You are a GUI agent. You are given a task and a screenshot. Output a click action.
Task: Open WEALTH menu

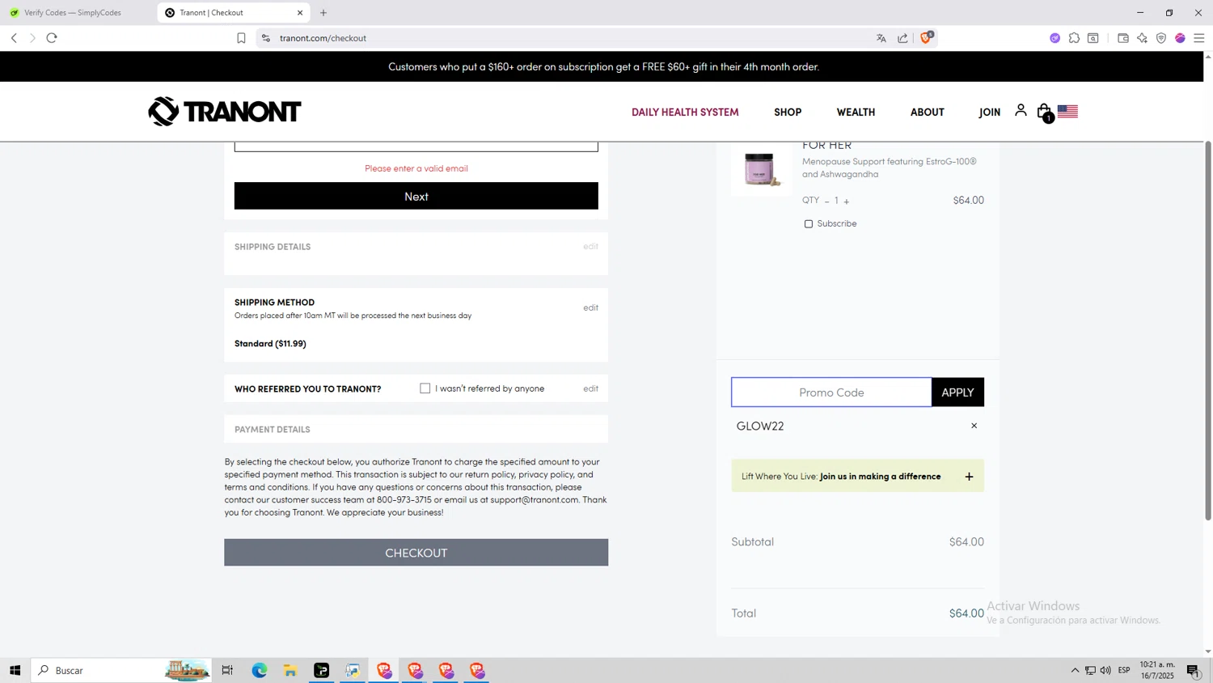click(856, 112)
